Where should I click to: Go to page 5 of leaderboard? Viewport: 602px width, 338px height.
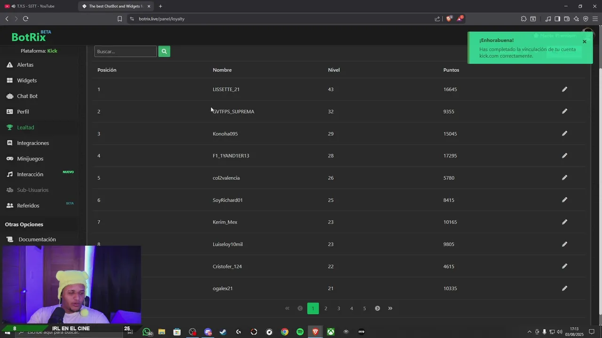364,308
